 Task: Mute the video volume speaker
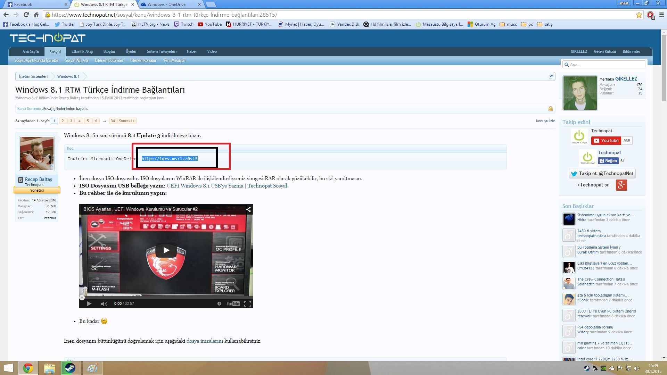click(x=104, y=303)
